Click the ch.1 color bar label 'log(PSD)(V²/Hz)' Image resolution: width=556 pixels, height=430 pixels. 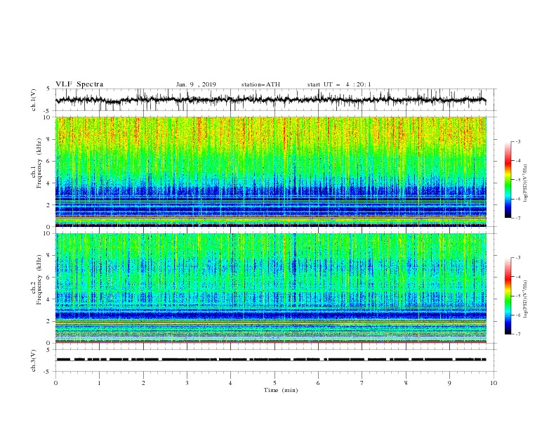[x=526, y=183]
